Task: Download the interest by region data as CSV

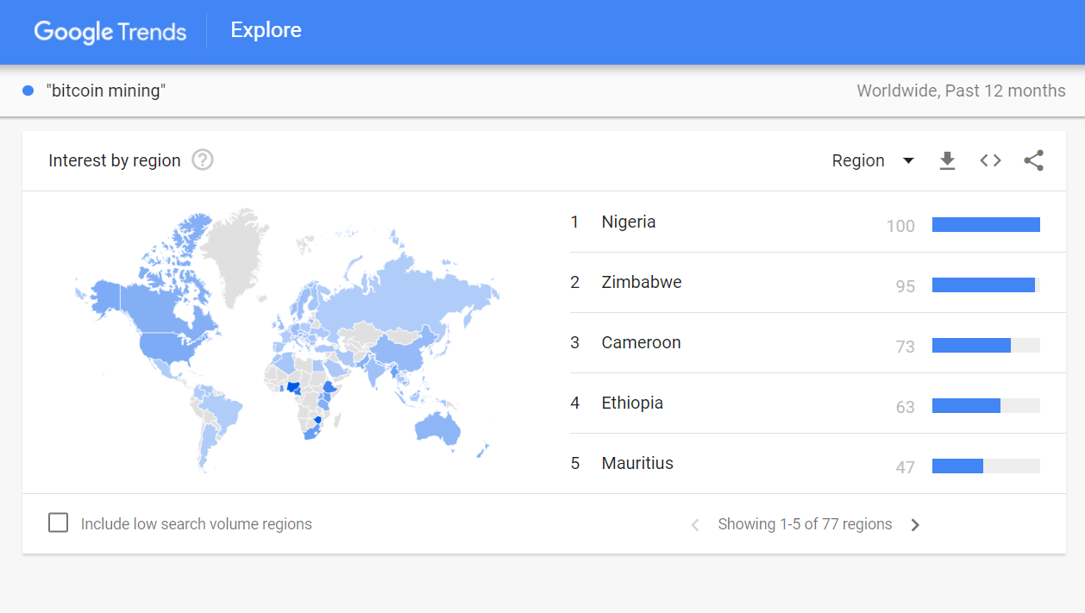Action: point(947,160)
